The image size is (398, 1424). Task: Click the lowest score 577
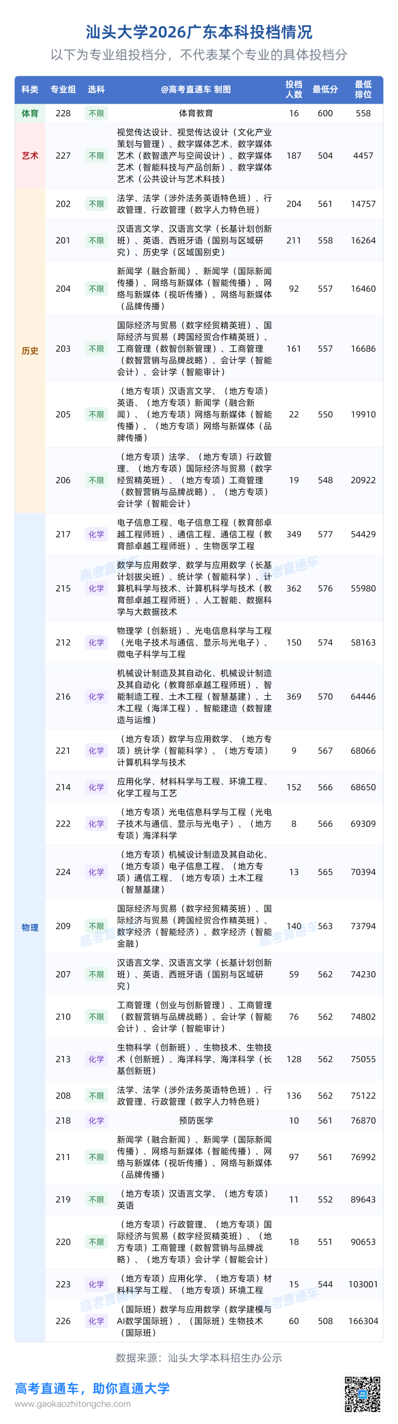tap(325, 534)
